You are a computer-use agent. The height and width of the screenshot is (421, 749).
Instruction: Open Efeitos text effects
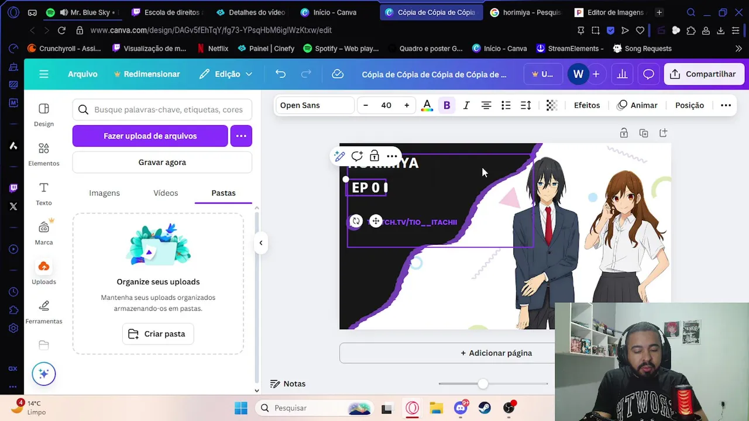pyautogui.click(x=587, y=105)
